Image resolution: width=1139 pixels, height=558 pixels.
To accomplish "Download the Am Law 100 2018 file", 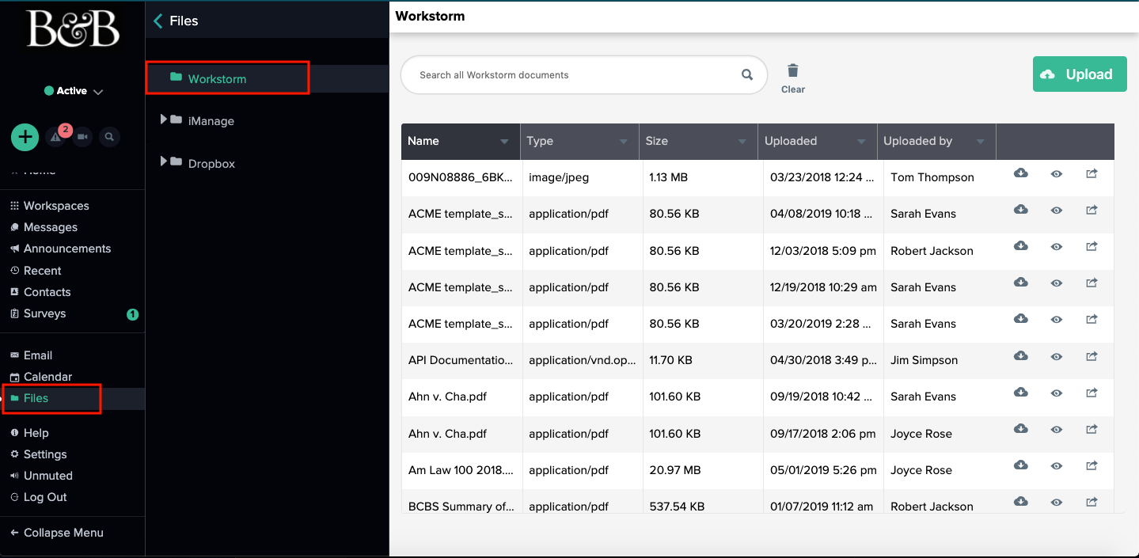I will pyautogui.click(x=1021, y=465).
